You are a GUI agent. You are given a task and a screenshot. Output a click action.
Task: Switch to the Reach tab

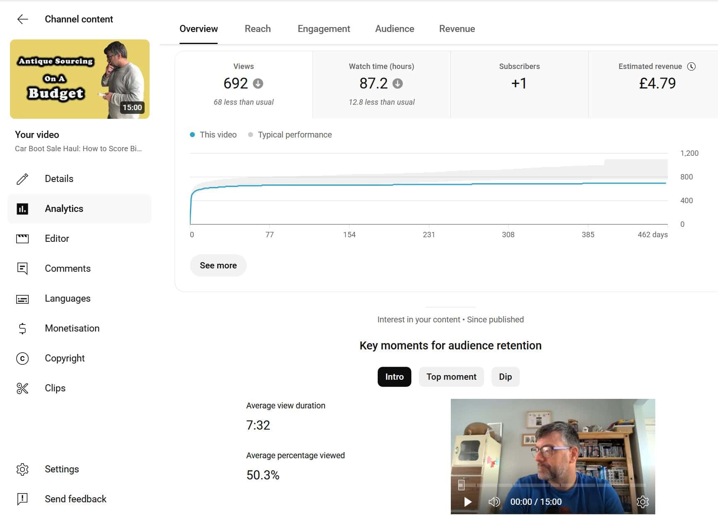click(258, 29)
